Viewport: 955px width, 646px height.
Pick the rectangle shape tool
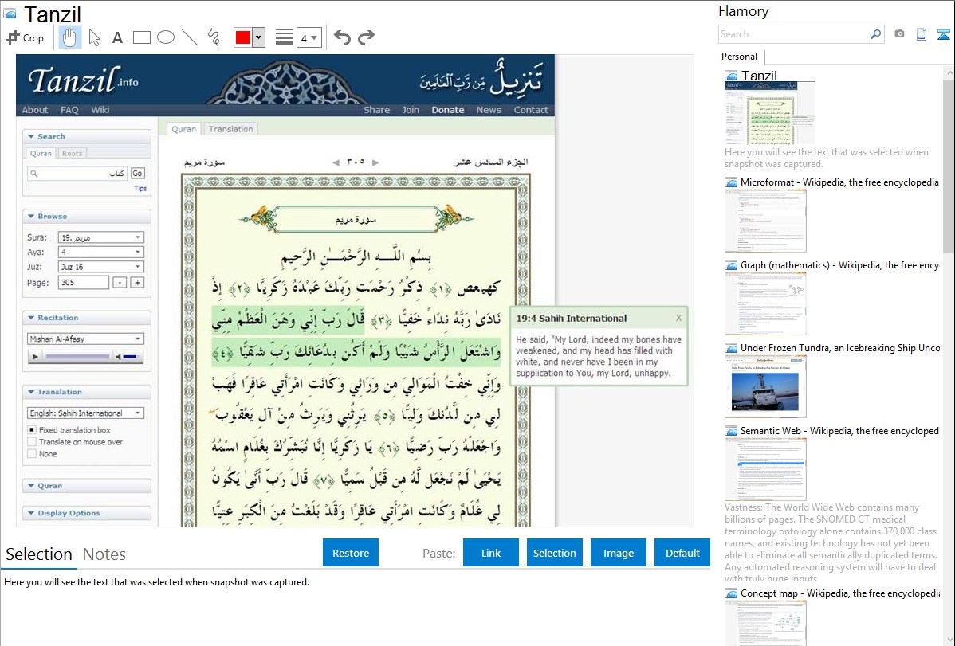click(x=142, y=37)
